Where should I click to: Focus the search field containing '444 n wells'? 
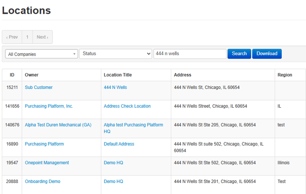coord(190,54)
